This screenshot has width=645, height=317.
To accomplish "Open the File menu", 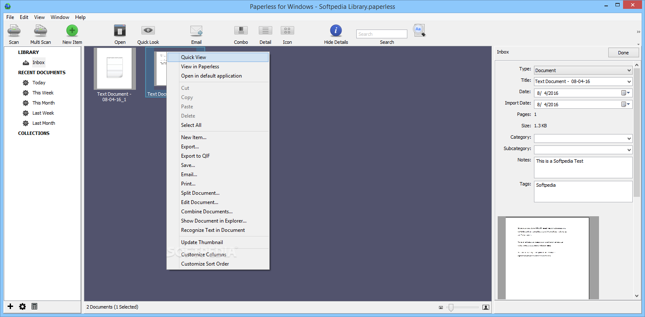I will tap(10, 17).
